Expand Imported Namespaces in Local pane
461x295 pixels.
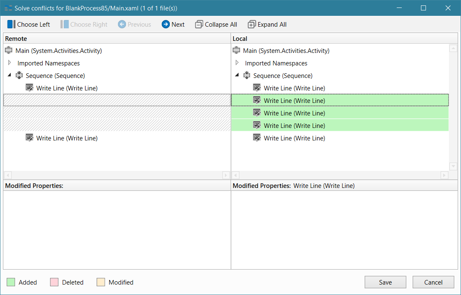pos(237,63)
